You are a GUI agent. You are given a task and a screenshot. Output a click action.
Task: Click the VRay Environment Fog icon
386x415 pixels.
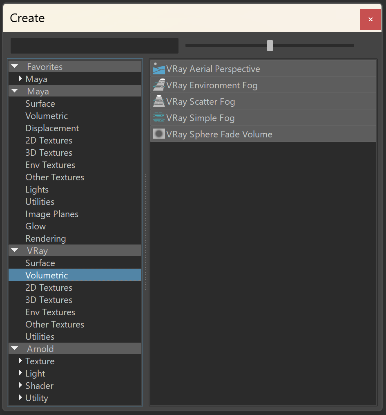(158, 85)
